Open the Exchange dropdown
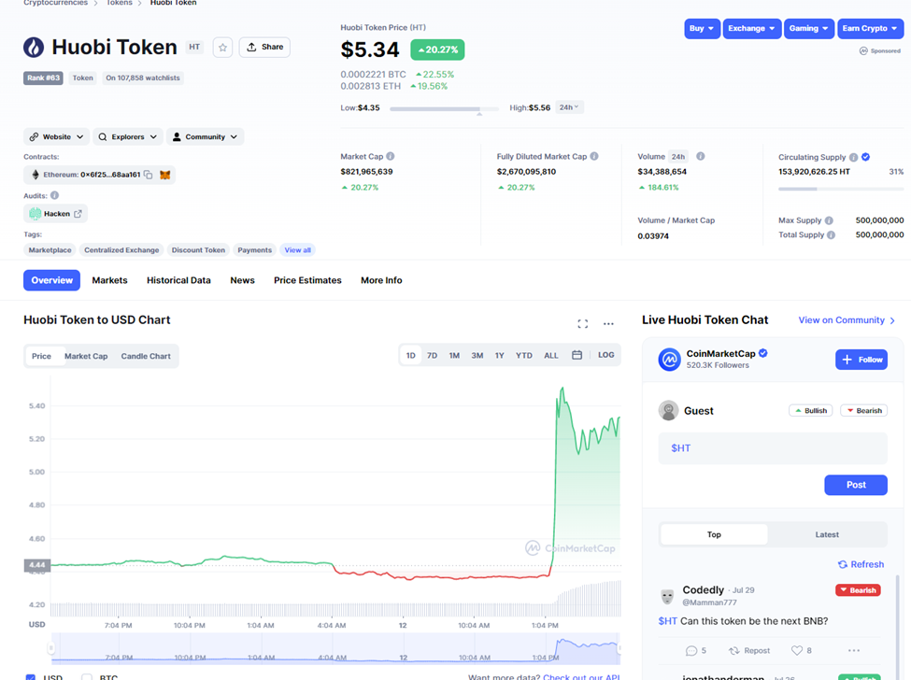 click(752, 28)
